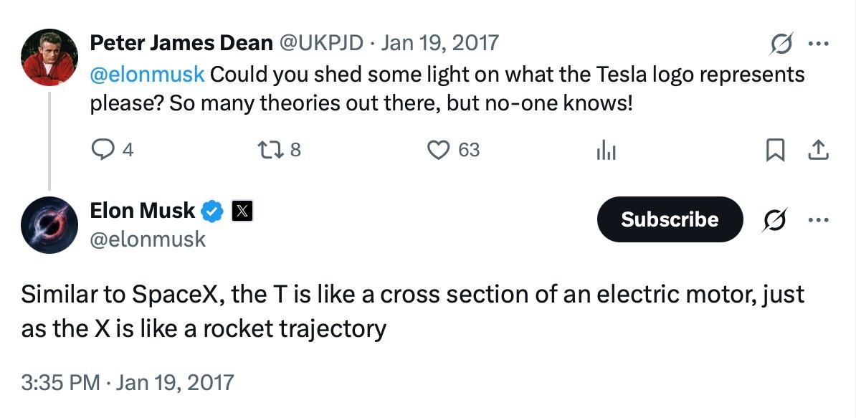Click the verified checkmark beside Elon Musk
The image size is (856, 418).
[x=211, y=210]
